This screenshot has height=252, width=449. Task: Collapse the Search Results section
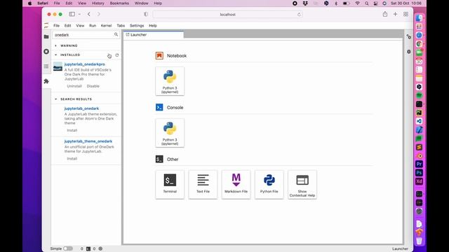click(x=56, y=99)
